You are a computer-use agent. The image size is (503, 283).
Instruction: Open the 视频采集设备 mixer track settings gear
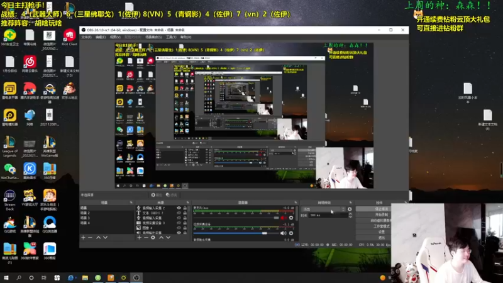tap(291, 233)
